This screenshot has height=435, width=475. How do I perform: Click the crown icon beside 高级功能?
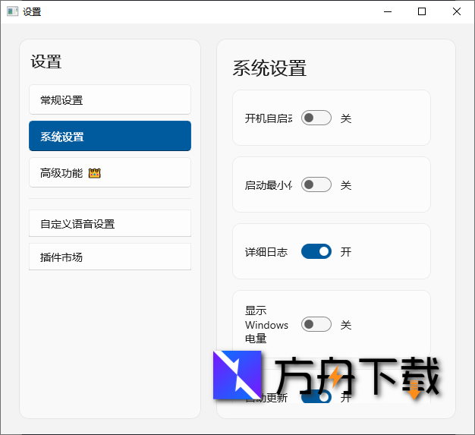(x=95, y=173)
